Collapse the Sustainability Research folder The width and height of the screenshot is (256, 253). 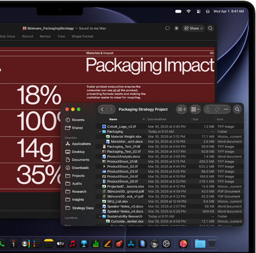[x=100, y=216]
